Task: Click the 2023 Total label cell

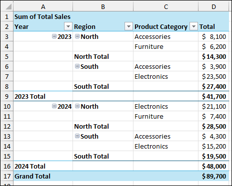Action: pyautogui.click(x=43, y=96)
